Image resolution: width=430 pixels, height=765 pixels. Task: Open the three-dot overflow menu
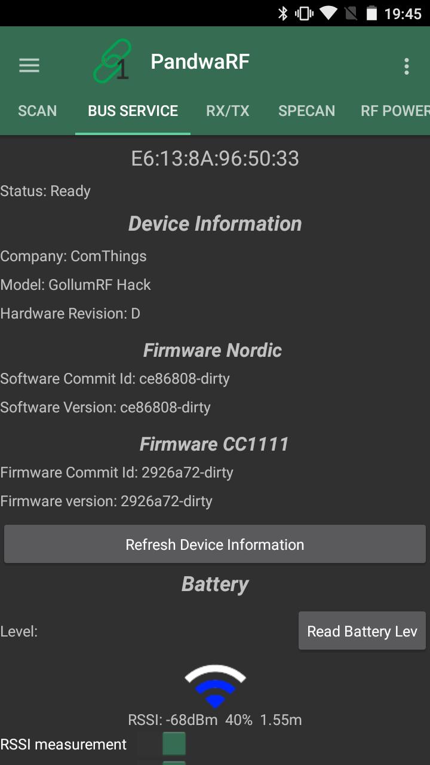tap(407, 66)
